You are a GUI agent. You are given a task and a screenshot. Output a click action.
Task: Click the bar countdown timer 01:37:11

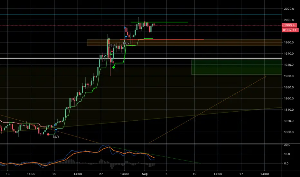coord(290,30)
